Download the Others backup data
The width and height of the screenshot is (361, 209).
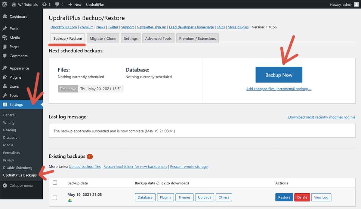224,197
